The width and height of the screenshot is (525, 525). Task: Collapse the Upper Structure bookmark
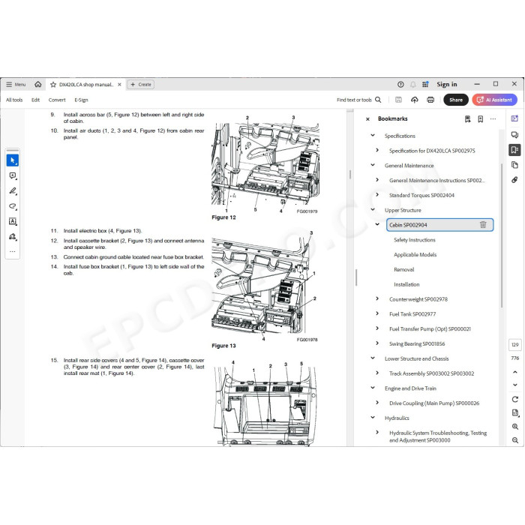click(373, 209)
